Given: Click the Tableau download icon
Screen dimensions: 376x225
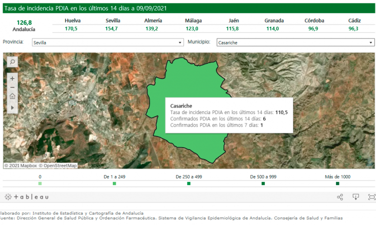Looking at the screenshot, I should point(356,197).
